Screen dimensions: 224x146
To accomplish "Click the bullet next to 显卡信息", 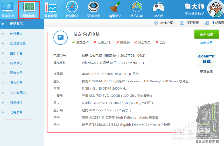I will pos(3,83).
